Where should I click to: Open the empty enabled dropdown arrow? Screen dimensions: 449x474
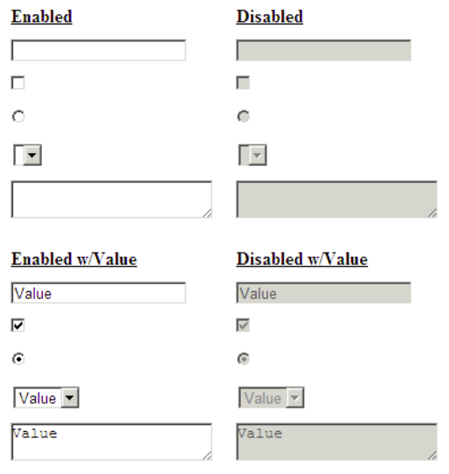tap(32, 155)
